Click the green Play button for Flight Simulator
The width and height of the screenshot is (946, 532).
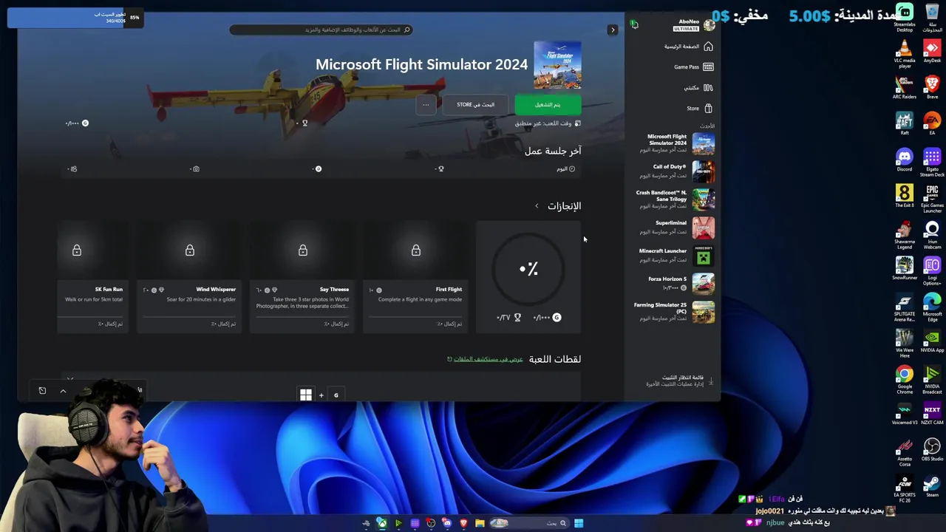[x=548, y=104]
